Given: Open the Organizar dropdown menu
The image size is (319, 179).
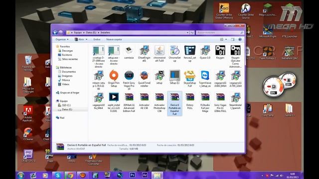Looking at the screenshot, I should pos(62,39).
